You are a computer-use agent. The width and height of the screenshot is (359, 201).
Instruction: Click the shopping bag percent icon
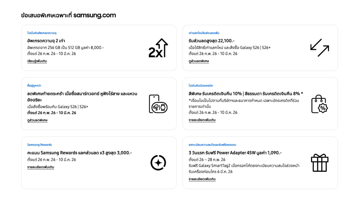[x=319, y=104]
